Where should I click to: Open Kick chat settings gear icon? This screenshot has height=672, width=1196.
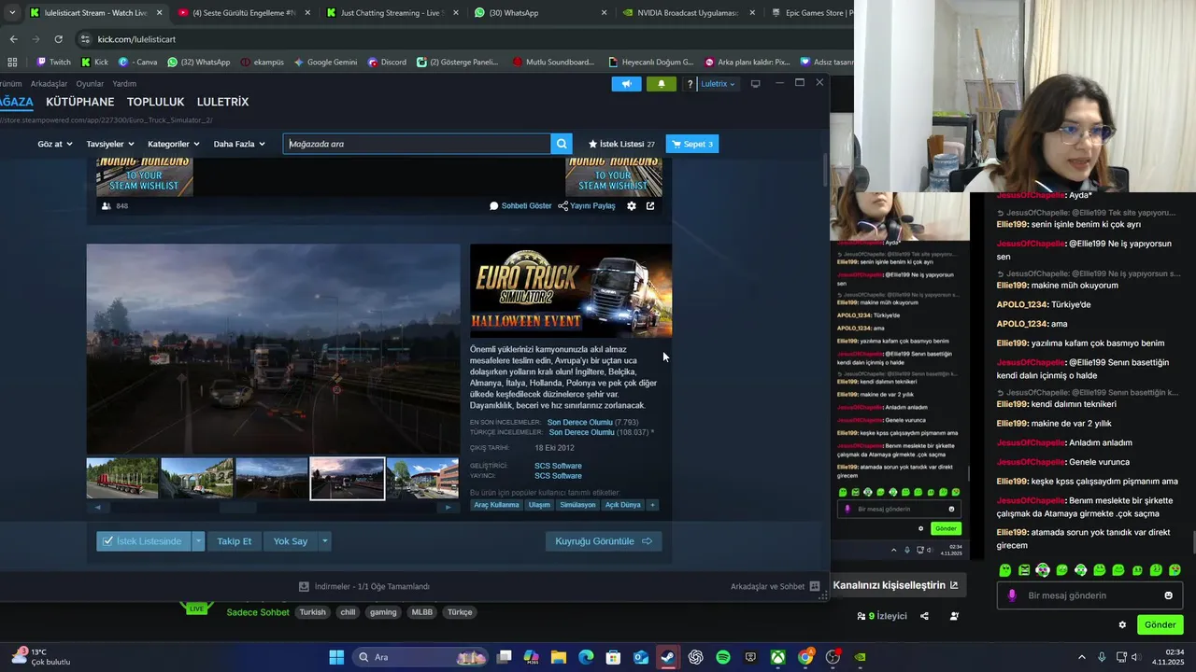point(1122,624)
